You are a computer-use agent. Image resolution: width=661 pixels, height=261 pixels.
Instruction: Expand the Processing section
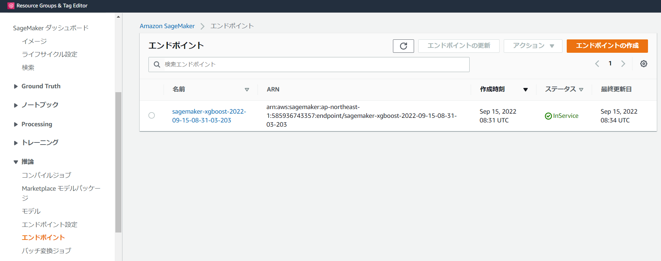click(15, 125)
